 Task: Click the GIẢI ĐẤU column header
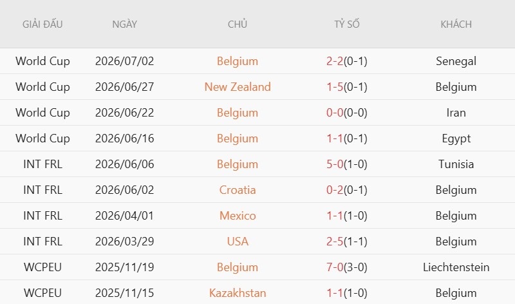tap(42, 24)
